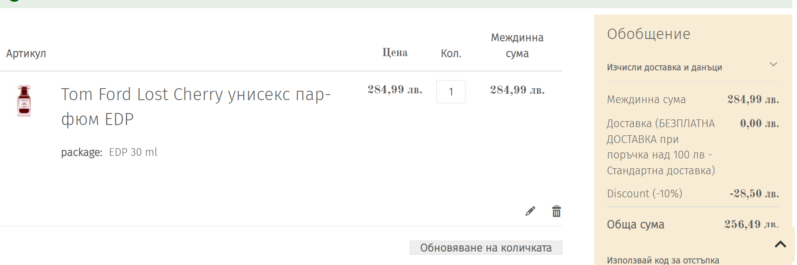Click the Изчисли доставка и данъци label
797x265 pixels.
point(664,67)
